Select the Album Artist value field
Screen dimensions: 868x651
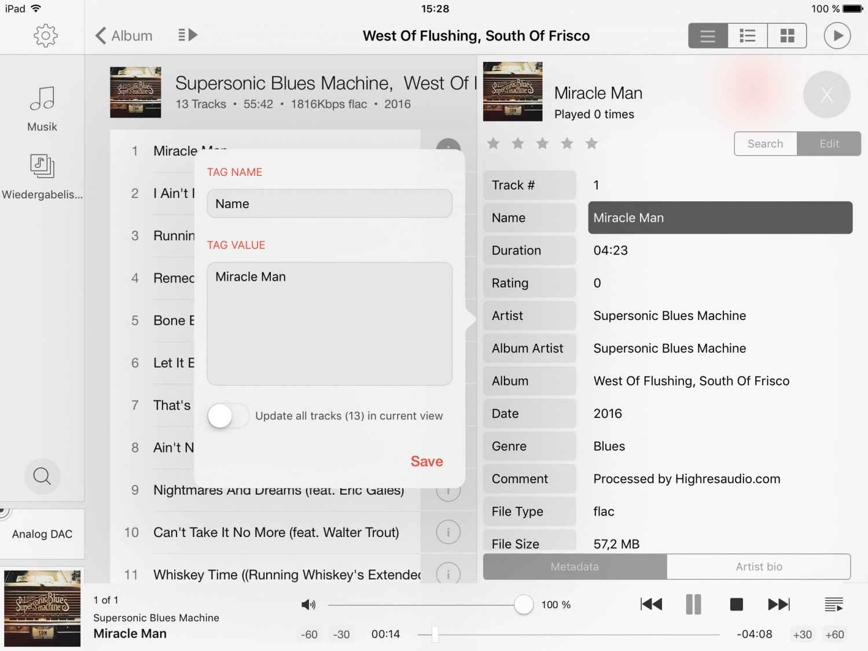[x=670, y=348]
